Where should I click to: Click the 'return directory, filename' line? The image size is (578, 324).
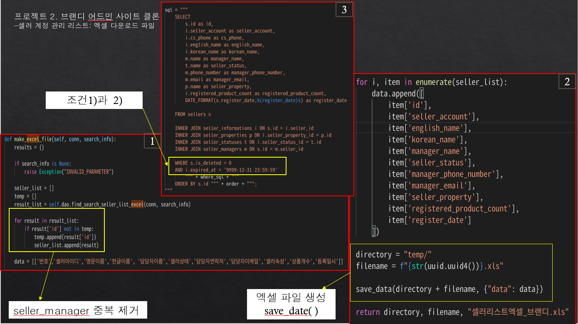tap(462, 312)
